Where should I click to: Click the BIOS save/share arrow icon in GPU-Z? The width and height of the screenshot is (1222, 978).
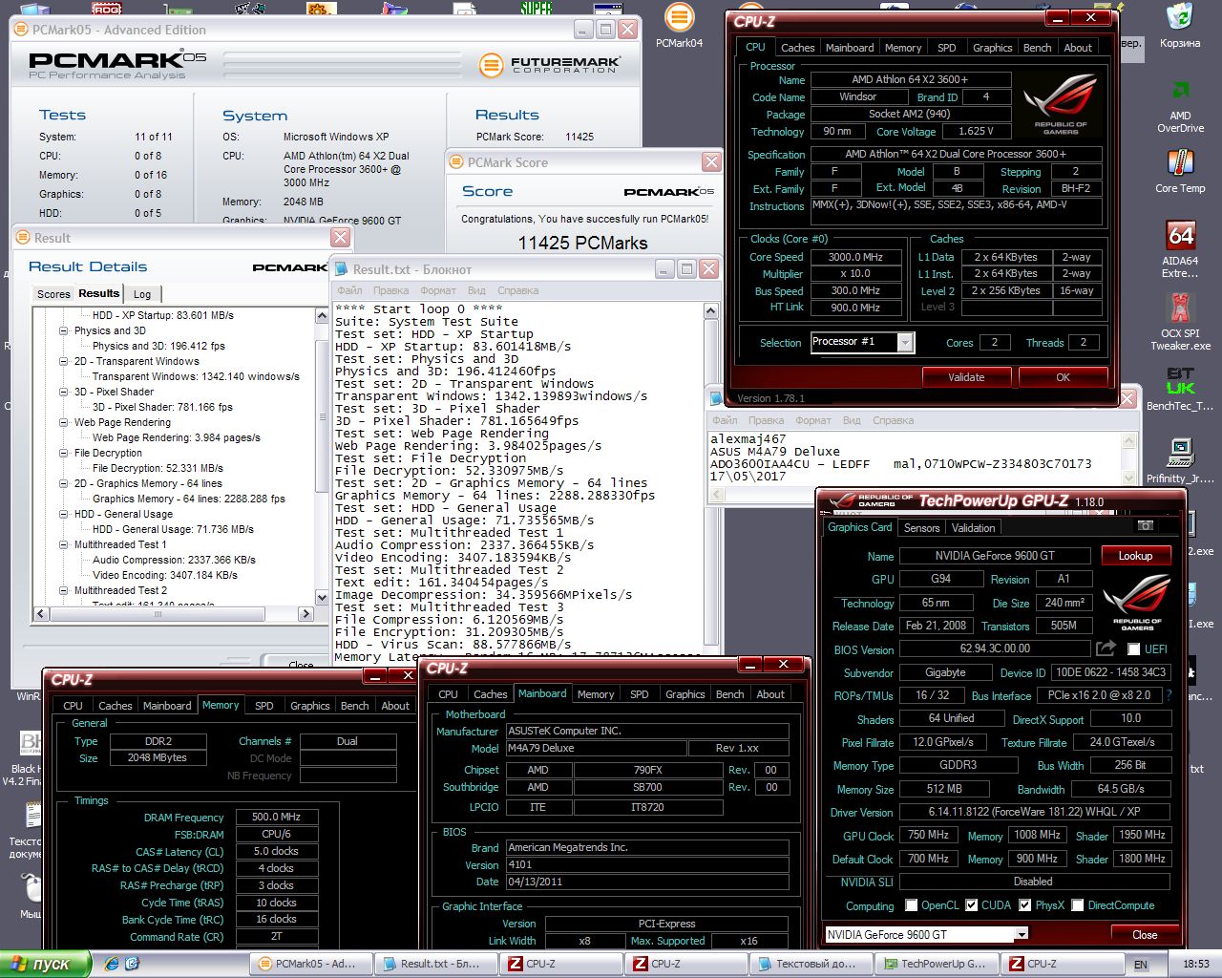click(x=1106, y=648)
